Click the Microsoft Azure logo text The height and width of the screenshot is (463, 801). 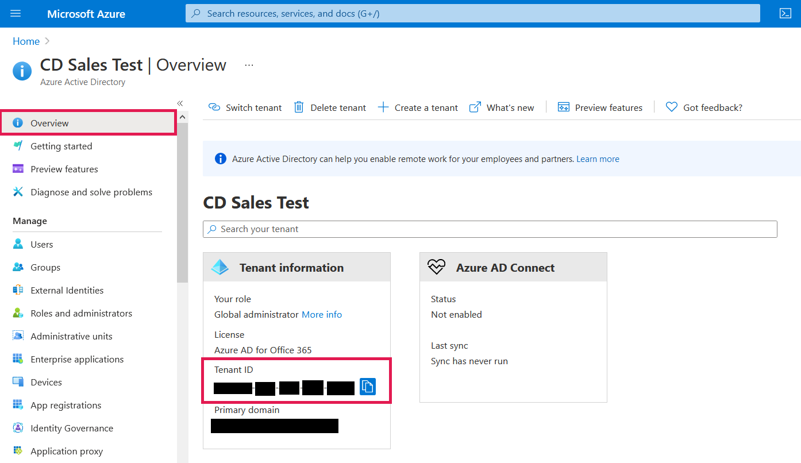86,14
